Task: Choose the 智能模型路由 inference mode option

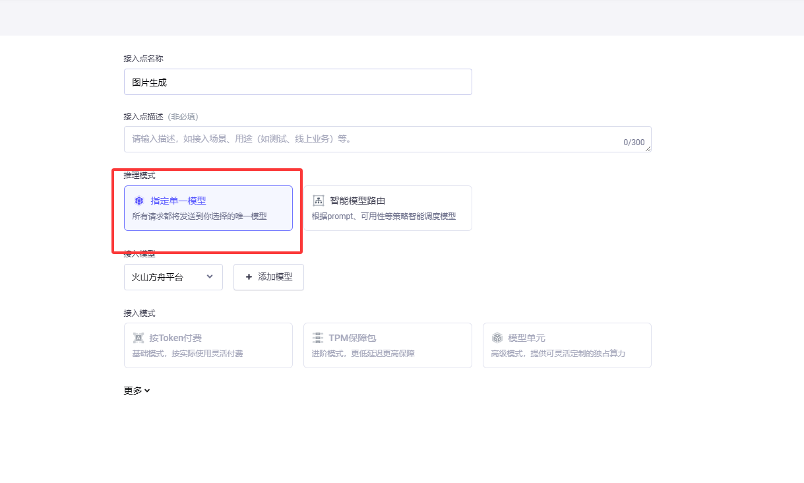Action: (x=387, y=209)
